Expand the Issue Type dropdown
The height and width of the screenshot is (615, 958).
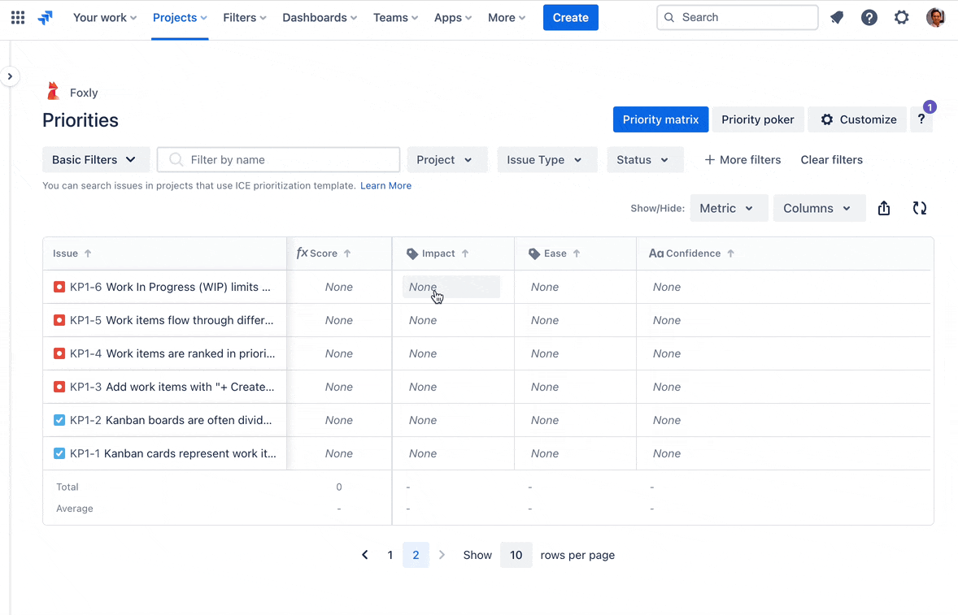pos(546,160)
